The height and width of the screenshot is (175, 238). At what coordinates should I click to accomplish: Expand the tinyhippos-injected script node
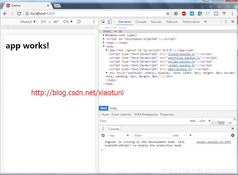pyautogui.click(x=103, y=39)
